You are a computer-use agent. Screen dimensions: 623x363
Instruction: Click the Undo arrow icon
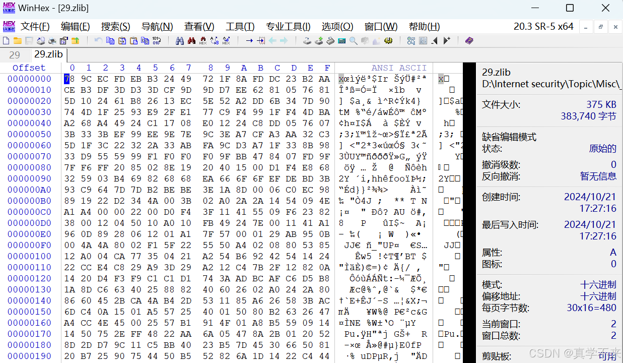coord(99,41)
